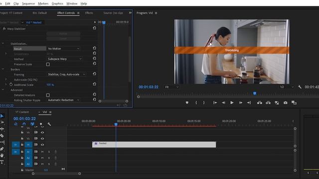Step forward one frame

[x=240, y=103]
